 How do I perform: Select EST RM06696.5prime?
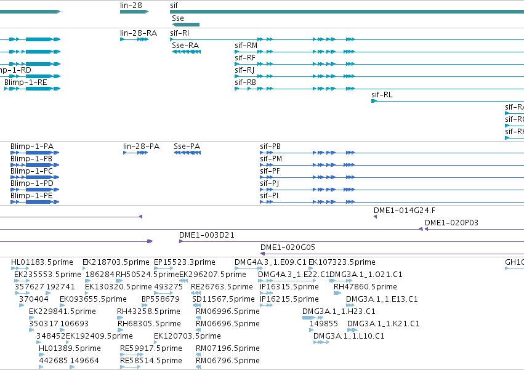click(x=228, y=324)
